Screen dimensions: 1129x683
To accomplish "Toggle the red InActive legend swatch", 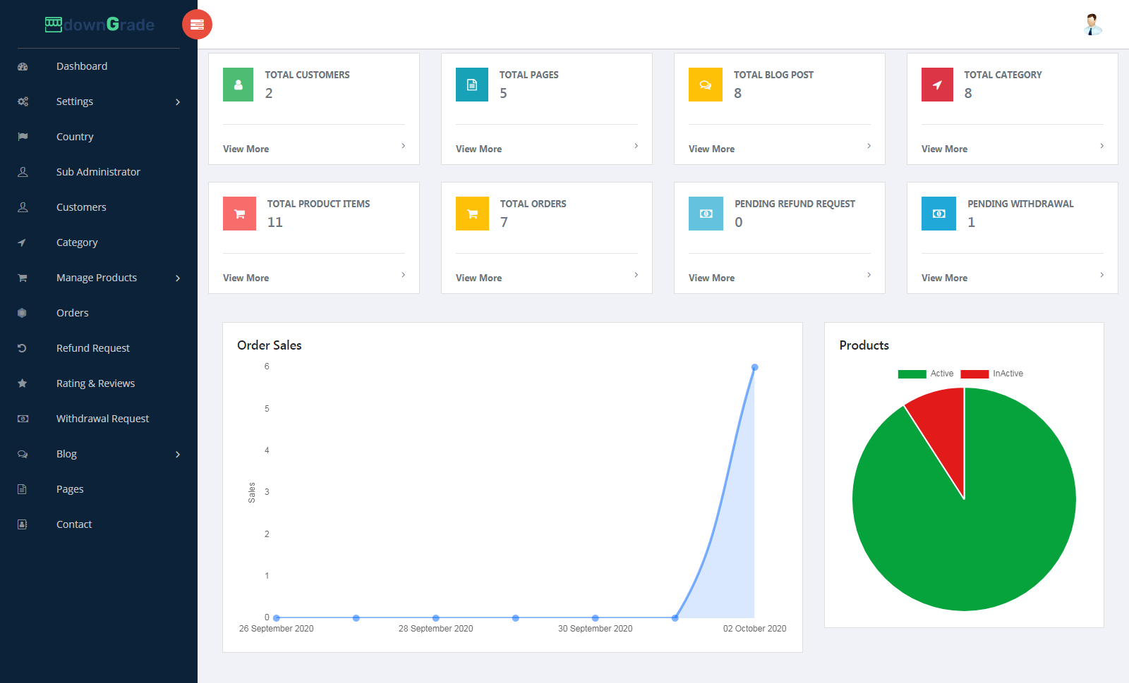I will 974,374.
